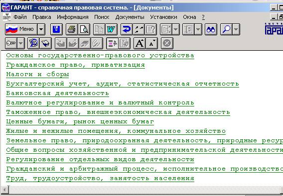Click the horizontal scrollbar left arrow
The height and width of the screenshot is (196, 283).
(x=4, y=190)
